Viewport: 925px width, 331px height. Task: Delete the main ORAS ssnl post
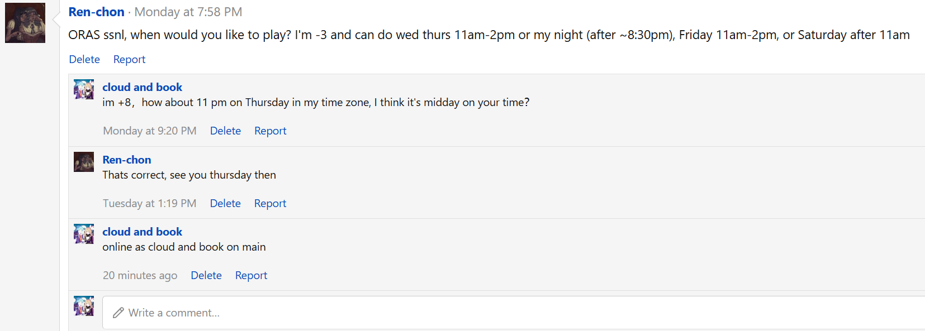click(84, 59)
